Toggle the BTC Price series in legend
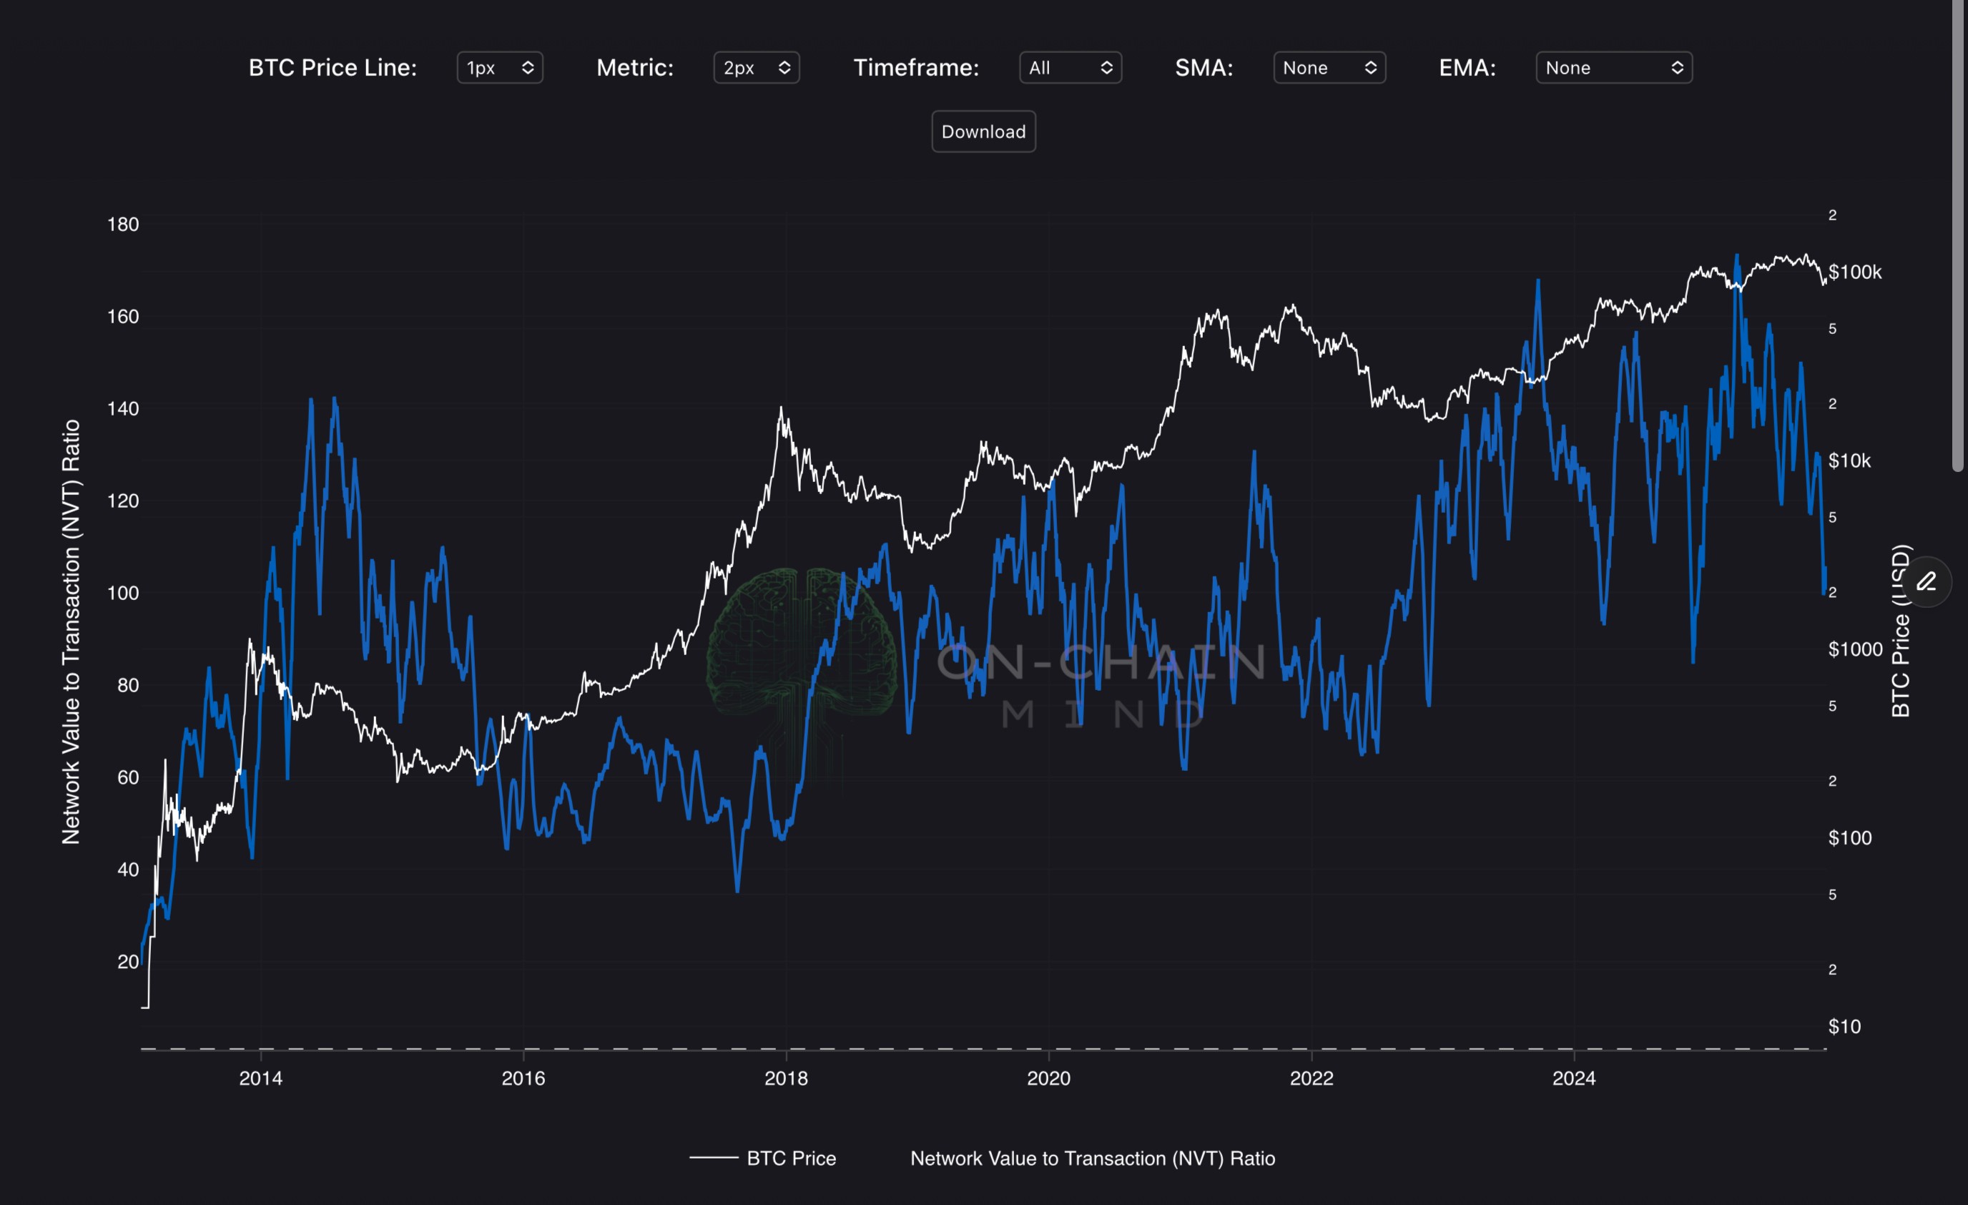1968x1205 pixels. coord(790,1158)
